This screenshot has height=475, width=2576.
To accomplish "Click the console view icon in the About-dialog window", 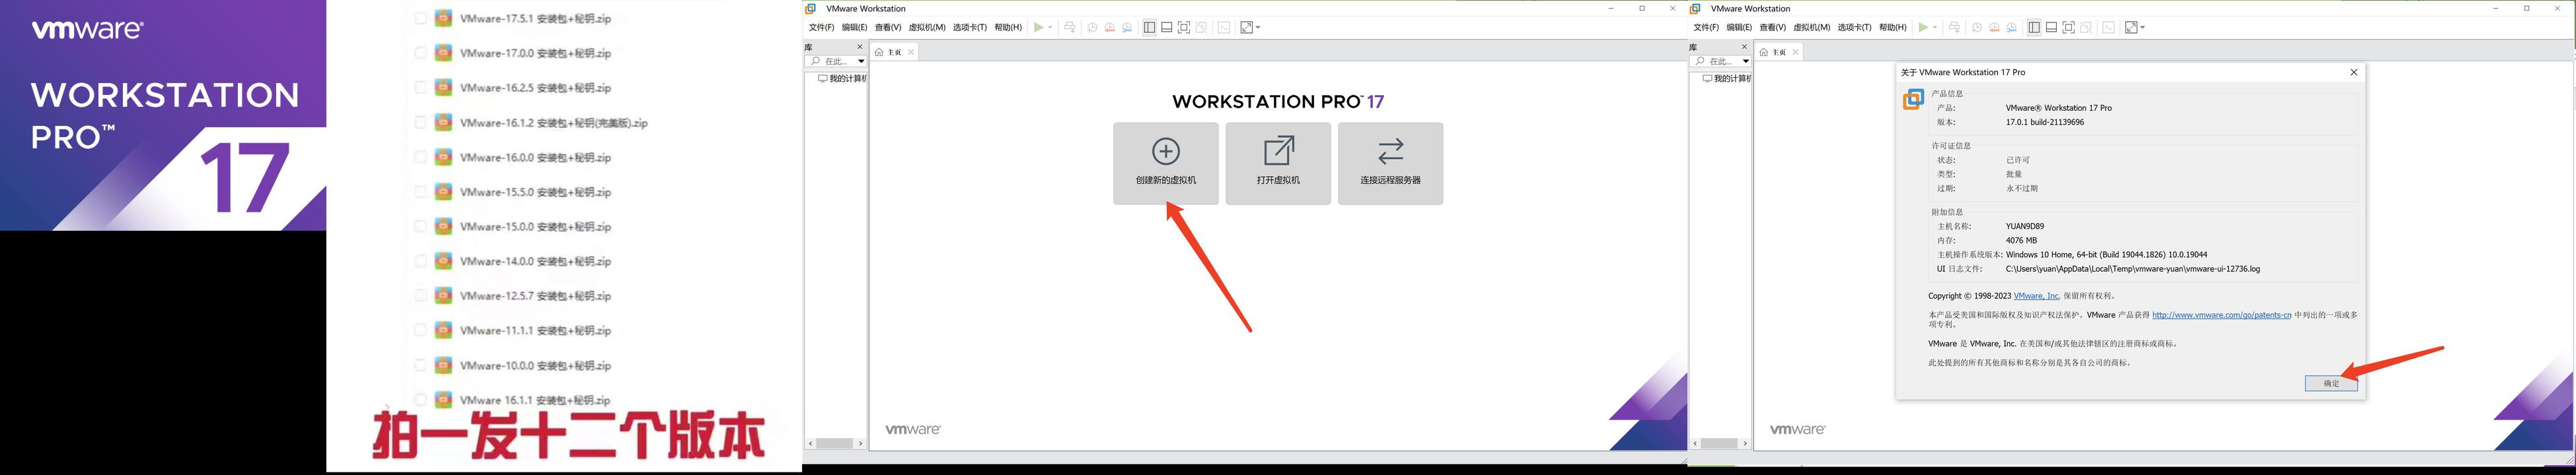I will 2109,27.
